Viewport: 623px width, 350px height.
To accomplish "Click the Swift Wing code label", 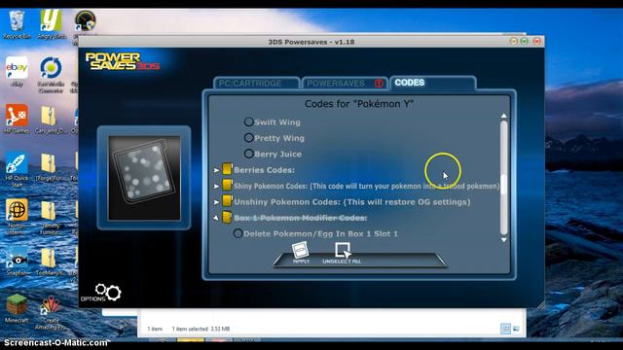I will (x=277, y=122).
